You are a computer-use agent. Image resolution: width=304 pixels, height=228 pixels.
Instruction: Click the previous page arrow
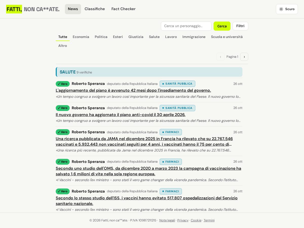220,57
